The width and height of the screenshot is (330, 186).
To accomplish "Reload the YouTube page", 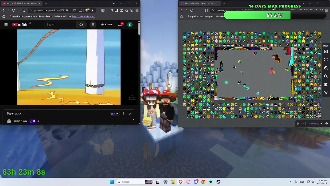I will (14, 10).
